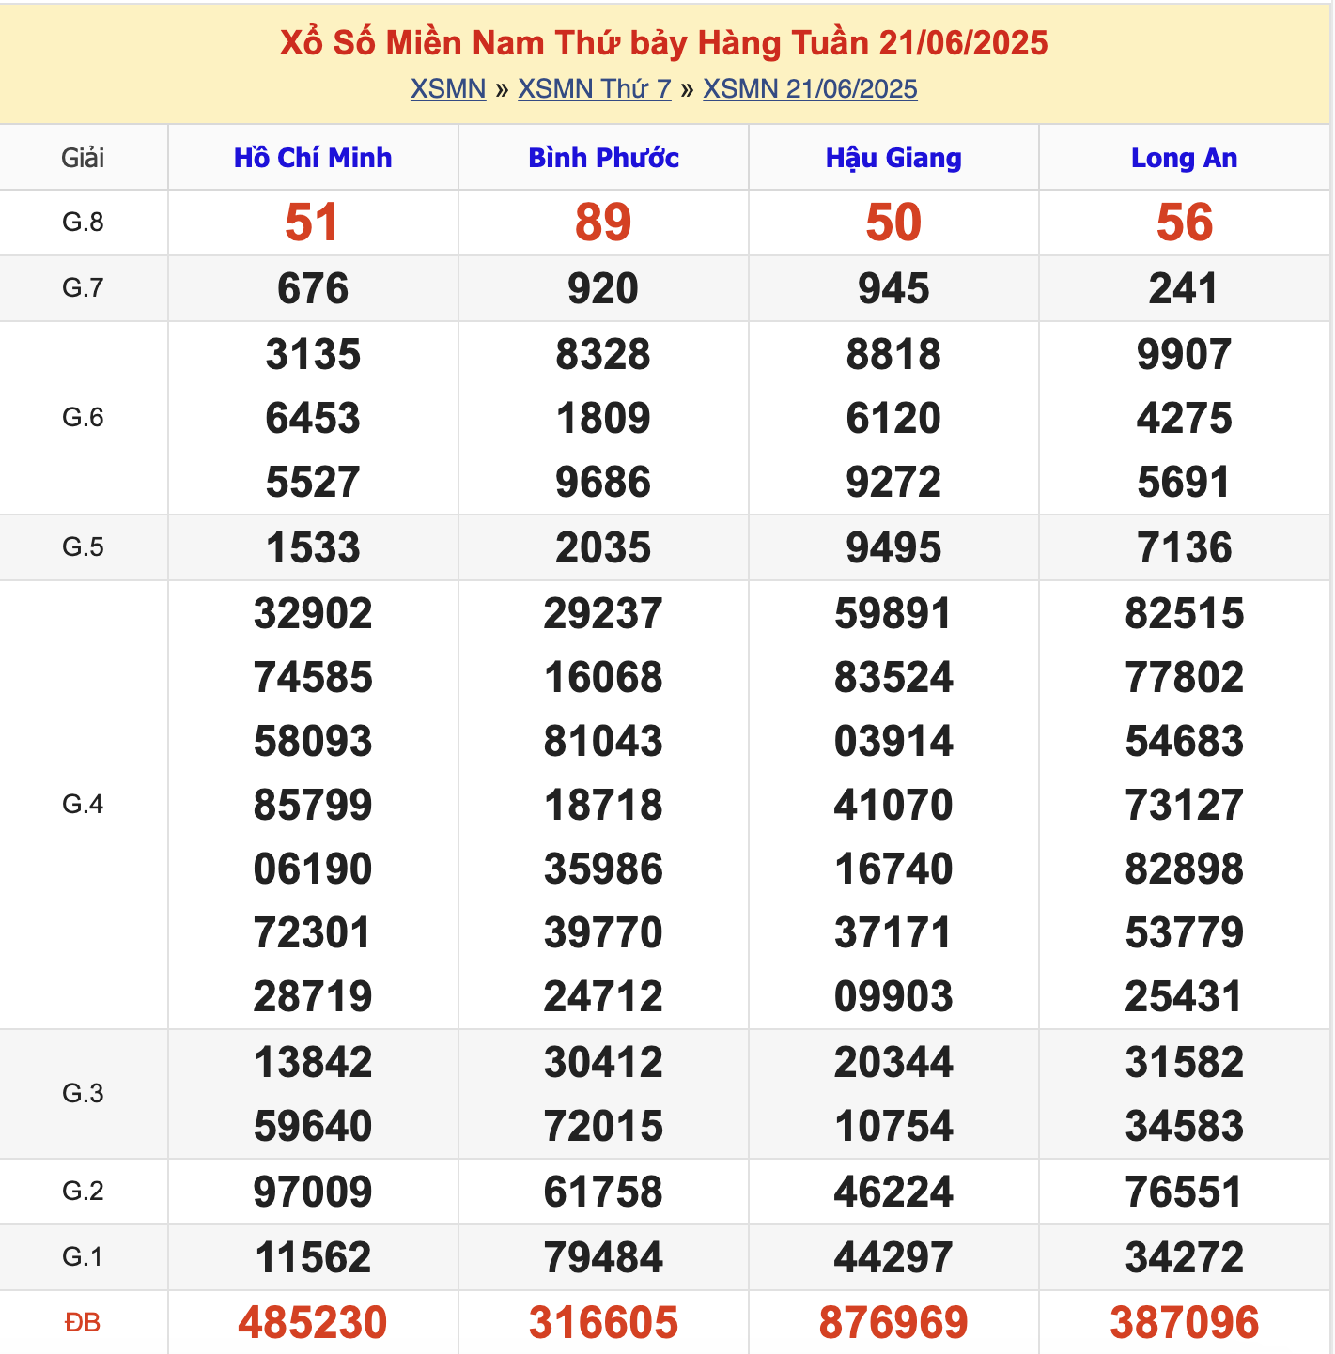Image resolution: width=1335 pixels, height=1354 pixels.
Task: Click the G.4 number 03914
Action: click(x=893, y=742)
